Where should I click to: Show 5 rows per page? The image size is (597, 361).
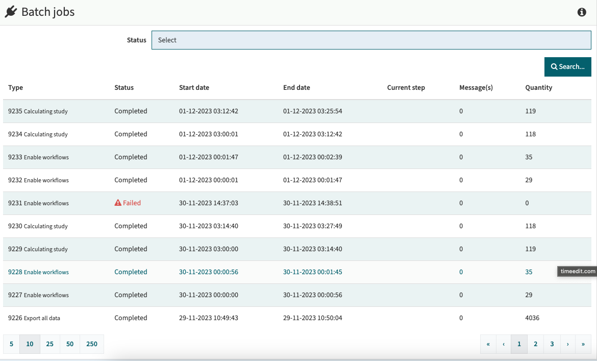click(x=11, y=344)
